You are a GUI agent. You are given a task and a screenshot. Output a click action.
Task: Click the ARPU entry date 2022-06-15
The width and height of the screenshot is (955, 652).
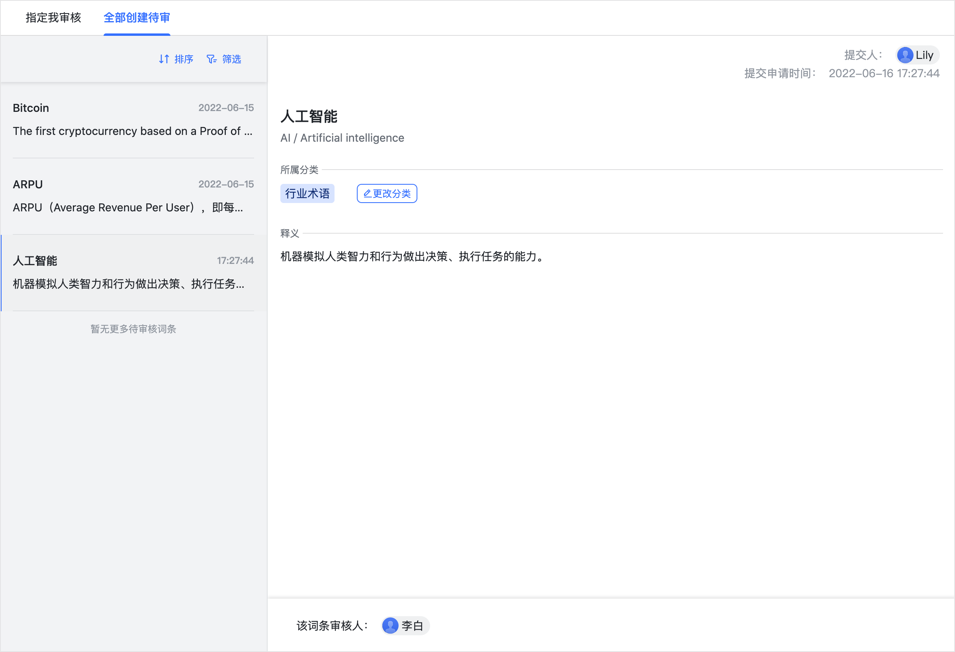click(x=226, y=184)
